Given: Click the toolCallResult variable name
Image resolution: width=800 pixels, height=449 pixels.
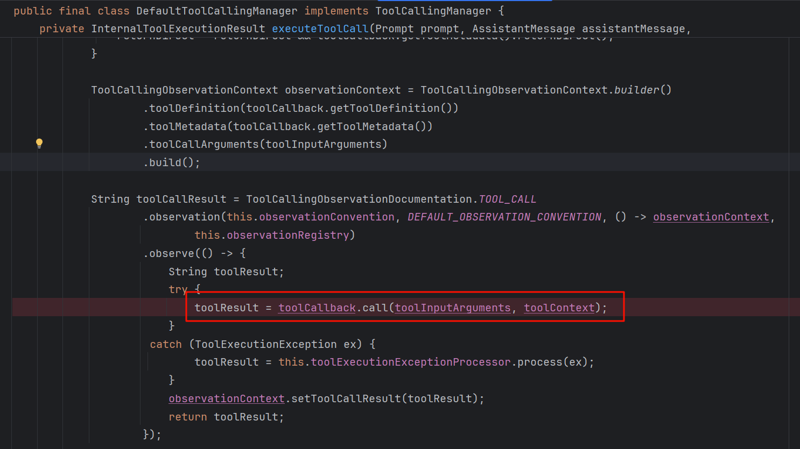Looking at the screenshot, I should tap(181, 199).
